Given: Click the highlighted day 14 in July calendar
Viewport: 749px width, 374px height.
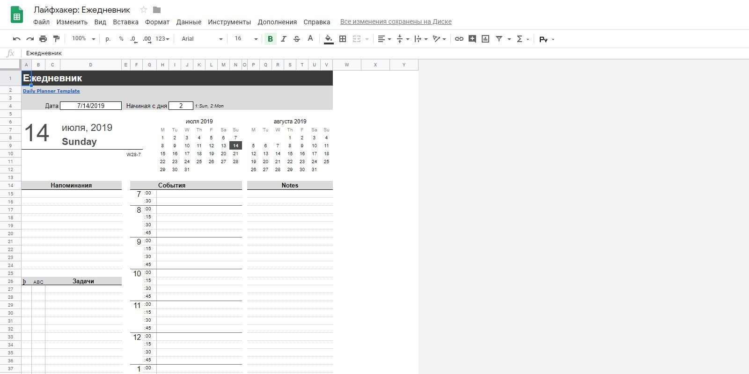Looking at the screenshot, I should [x=235, y=146].
